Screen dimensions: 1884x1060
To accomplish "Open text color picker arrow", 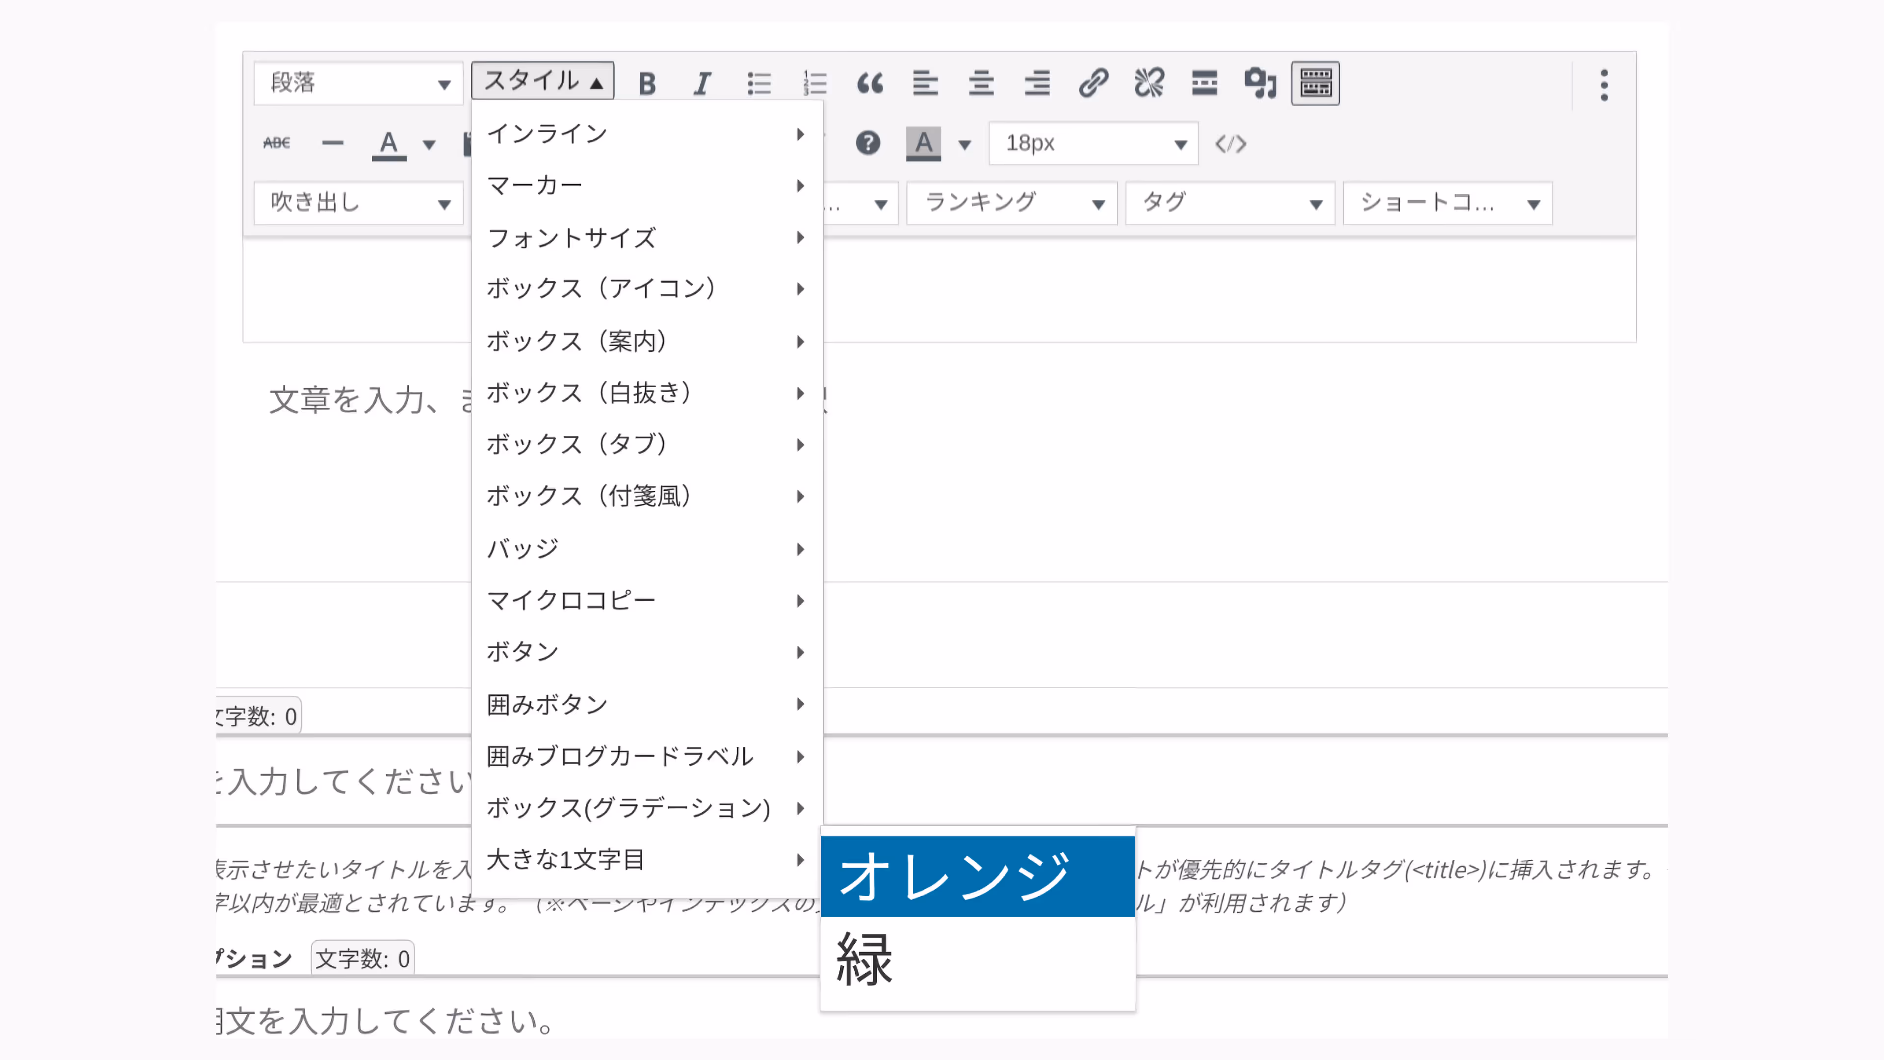I will 429,144.
